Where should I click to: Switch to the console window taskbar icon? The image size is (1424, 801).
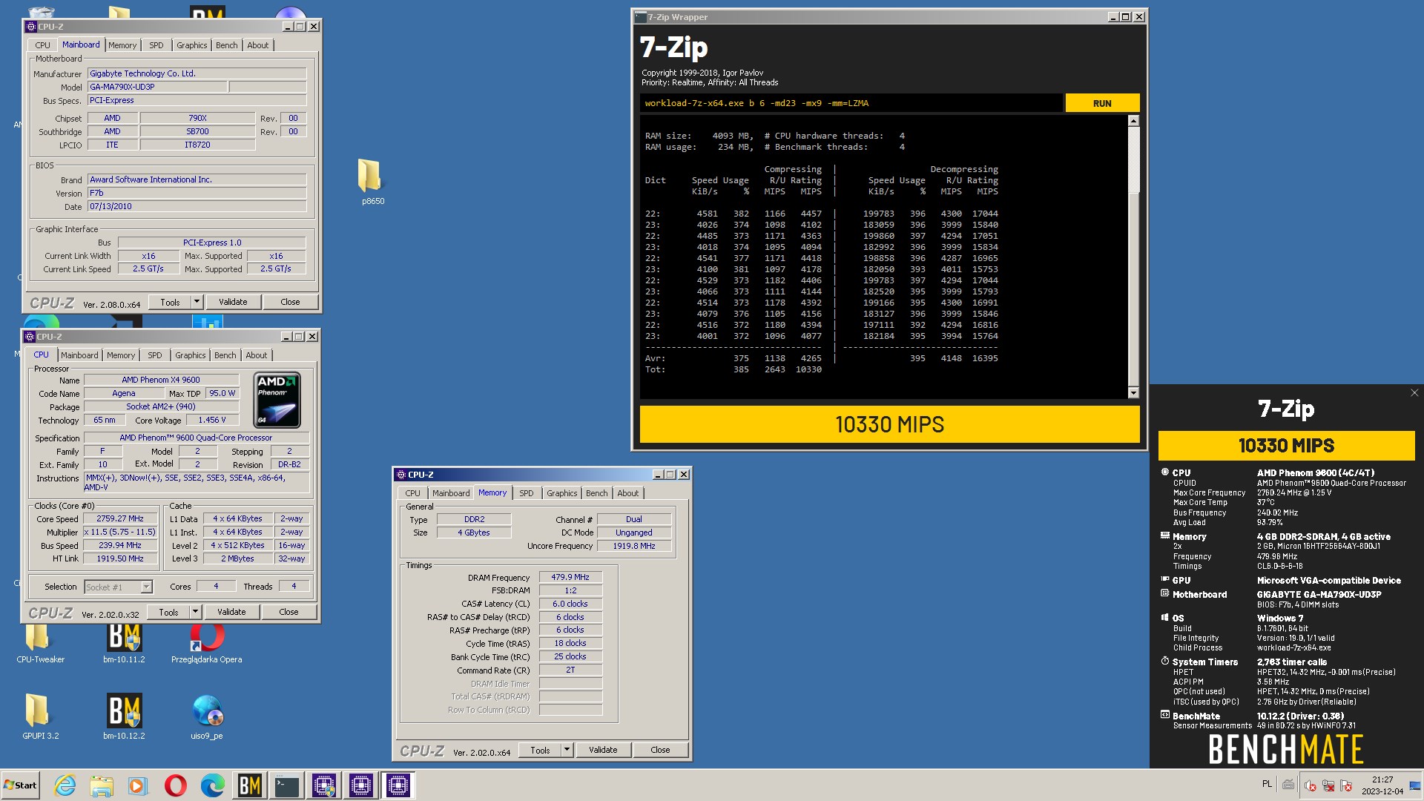(287, 785)
